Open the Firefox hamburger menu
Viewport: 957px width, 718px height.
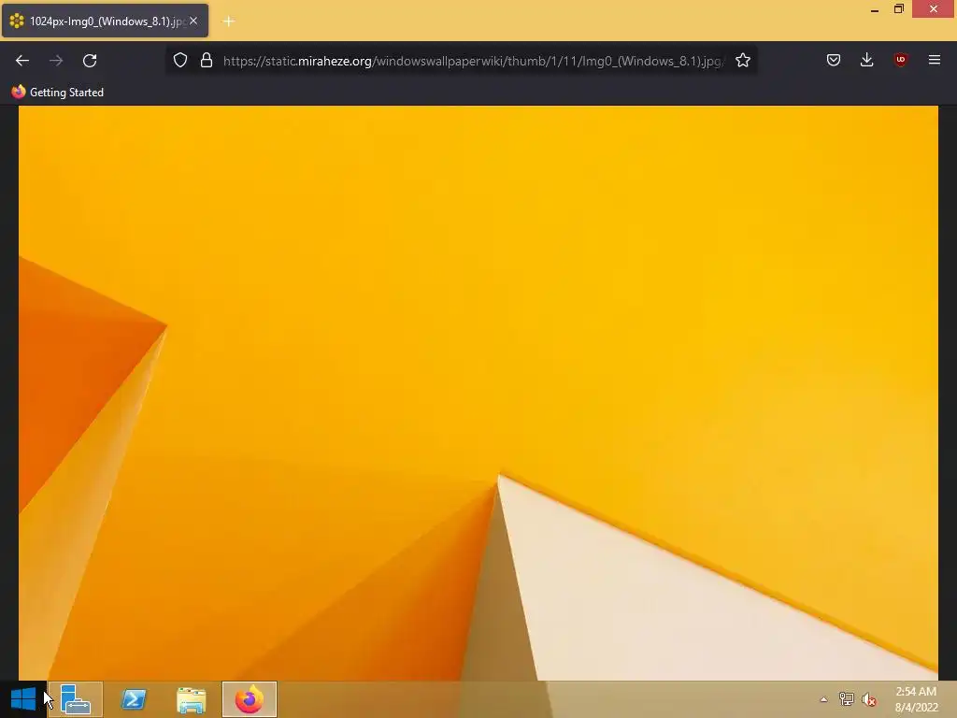tap(935, 60)
